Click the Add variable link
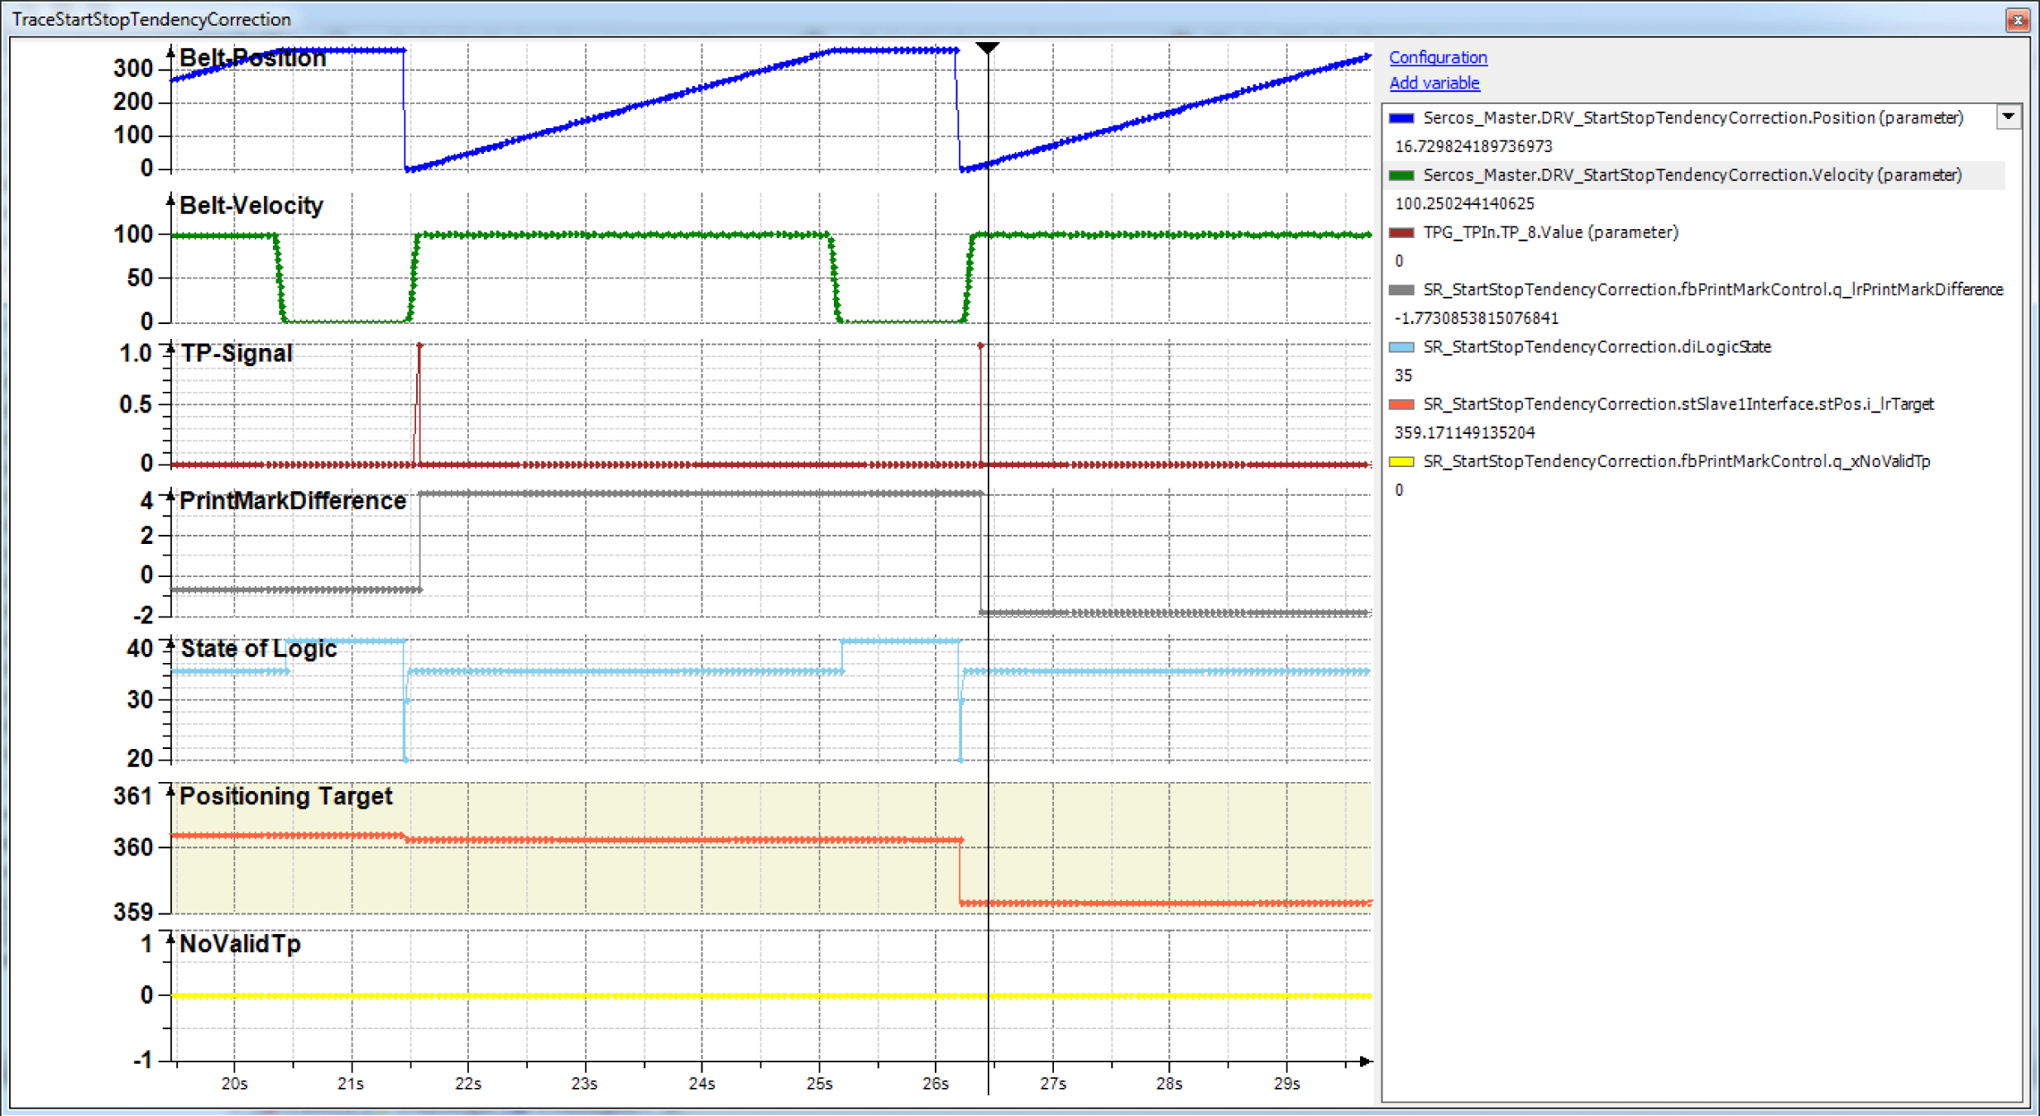 point(1434,83)
